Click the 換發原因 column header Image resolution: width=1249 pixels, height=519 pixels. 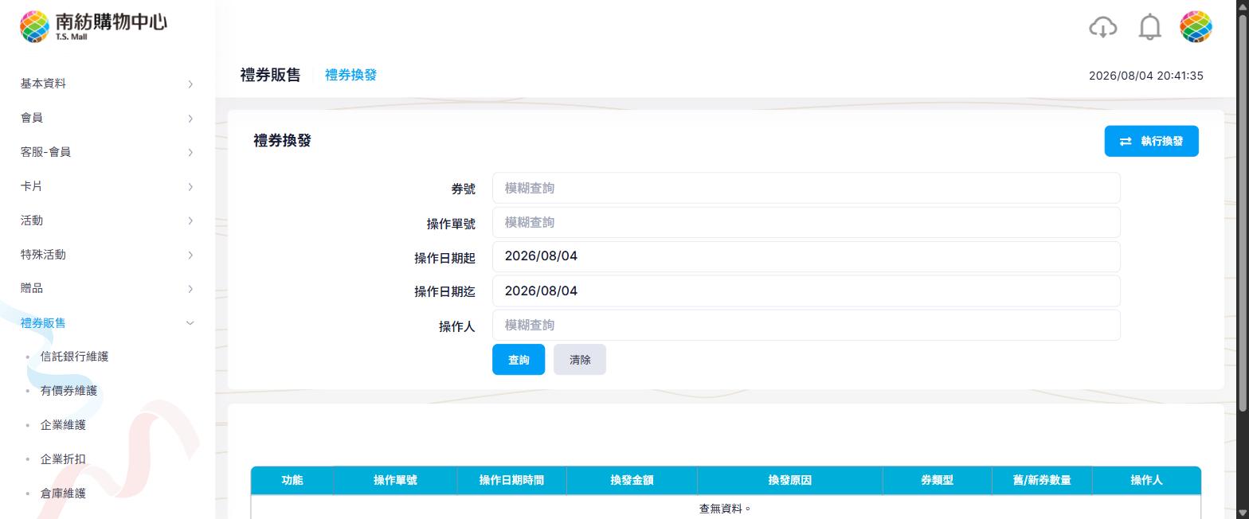click(789, 480)
